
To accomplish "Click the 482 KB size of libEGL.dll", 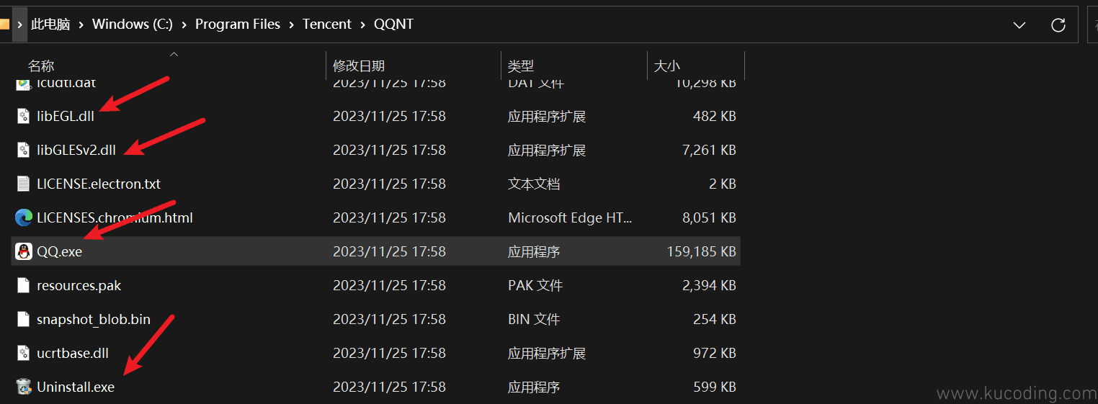I will (715, 116).
